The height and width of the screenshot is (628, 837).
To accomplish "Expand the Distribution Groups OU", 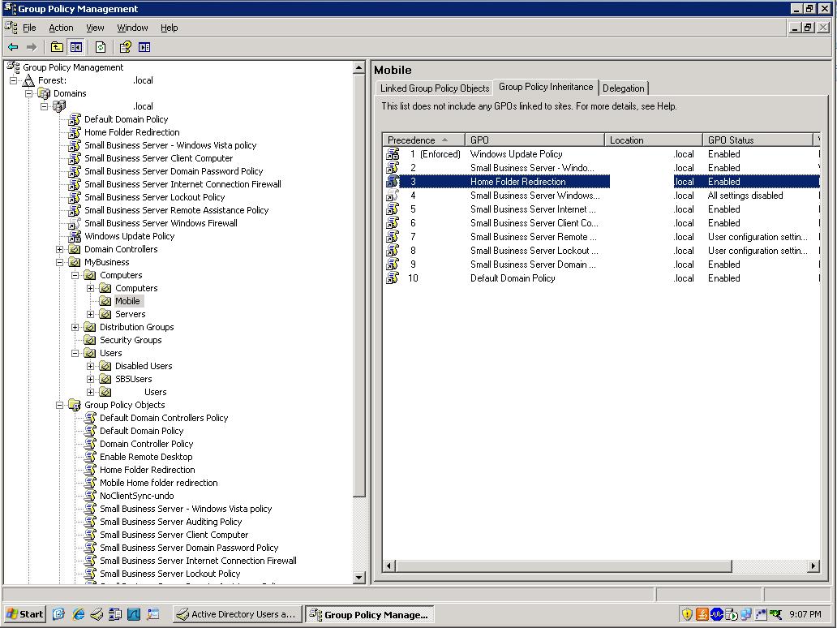I will 75,327.
